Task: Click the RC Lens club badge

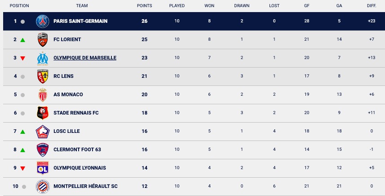Action: 42,76
